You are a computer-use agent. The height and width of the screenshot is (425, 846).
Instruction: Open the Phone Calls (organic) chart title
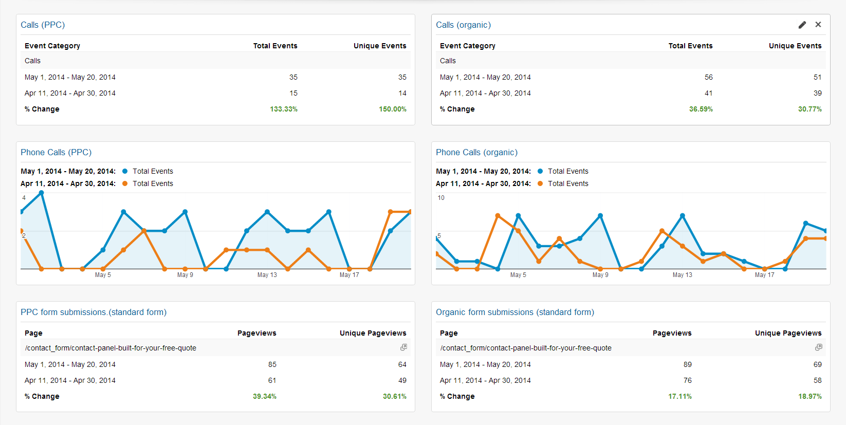pyautogui.click(x=476, y=152)
